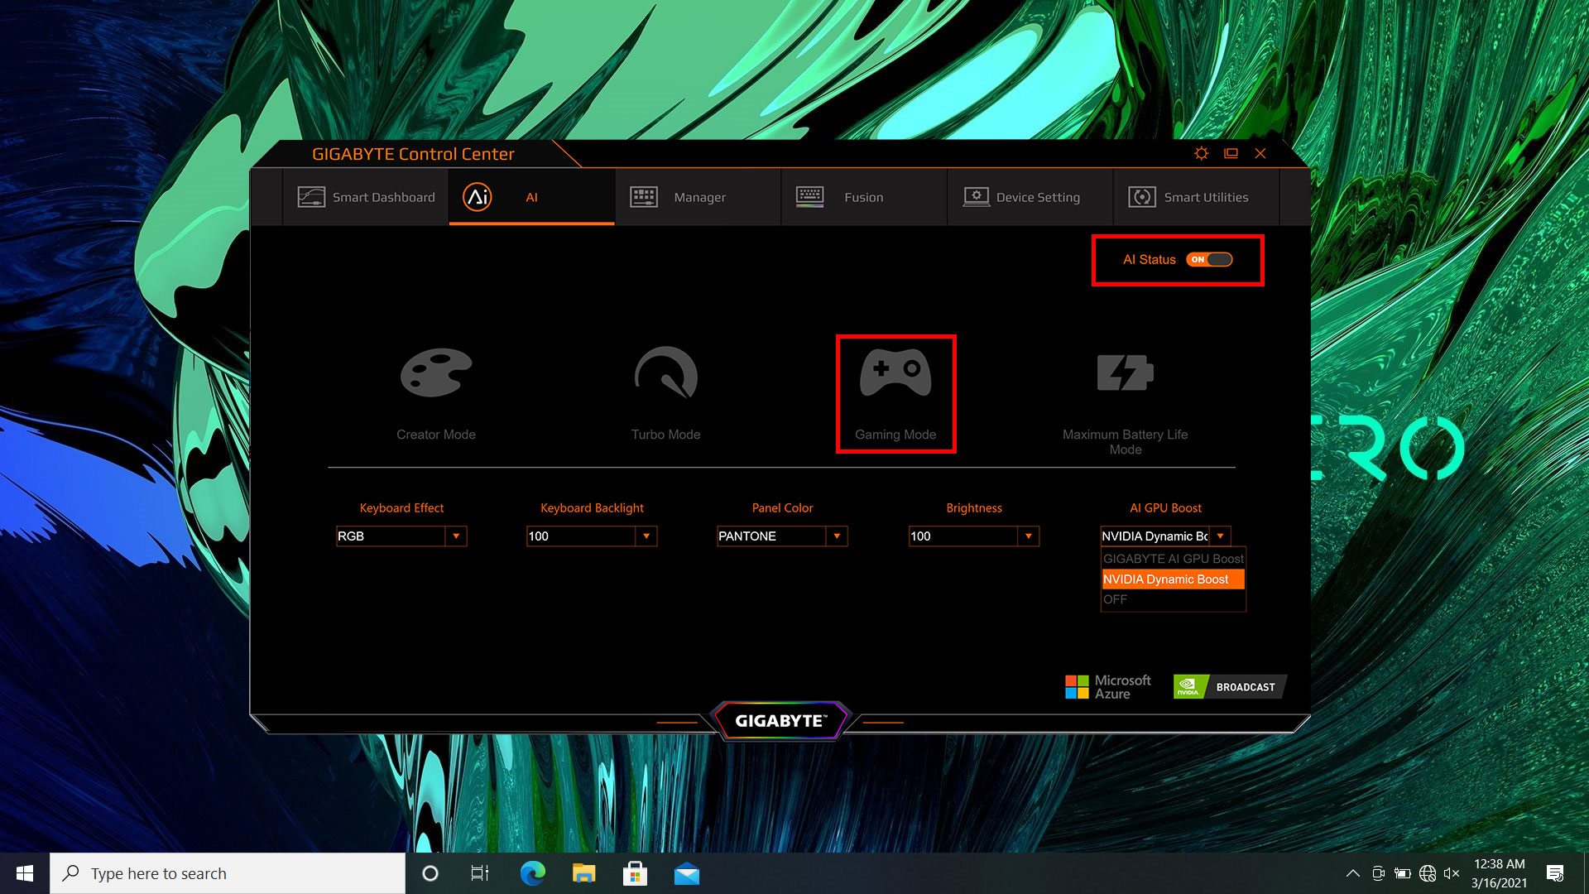Screen dimensions: 1589x894
Task: Click the Smart Utilities icon
Action: 1142,197
